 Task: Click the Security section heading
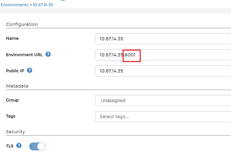coord(15,132)
